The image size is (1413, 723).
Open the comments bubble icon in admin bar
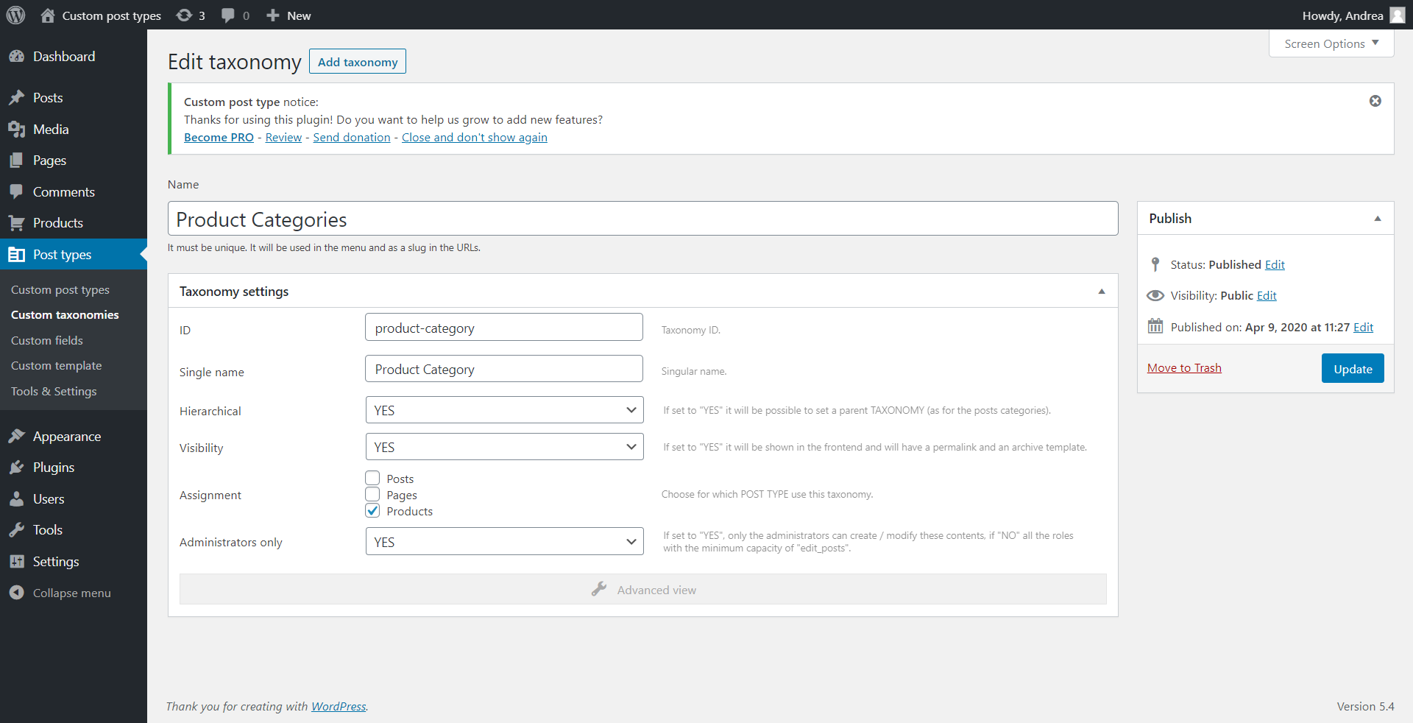[x=228, y=15]
